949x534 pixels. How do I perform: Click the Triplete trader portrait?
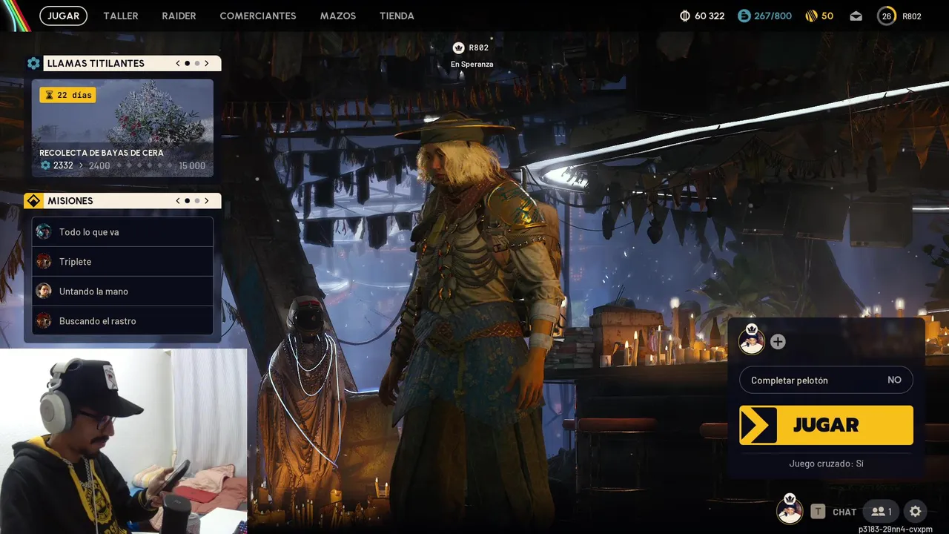pos(44,261)
